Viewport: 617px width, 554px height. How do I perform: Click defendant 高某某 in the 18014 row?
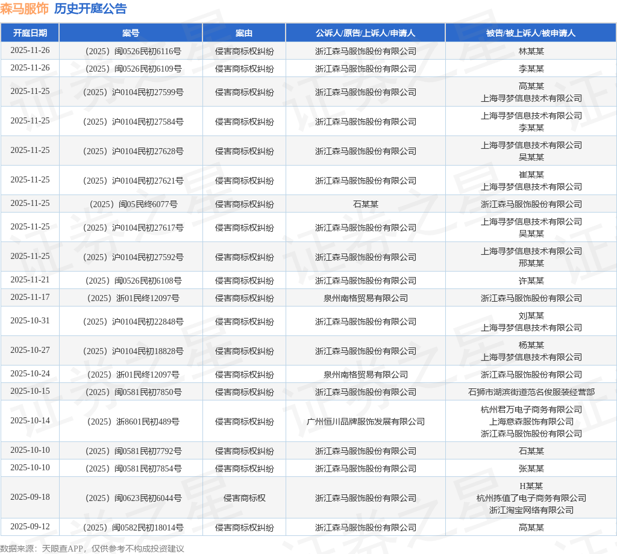(x=531, y=528)
